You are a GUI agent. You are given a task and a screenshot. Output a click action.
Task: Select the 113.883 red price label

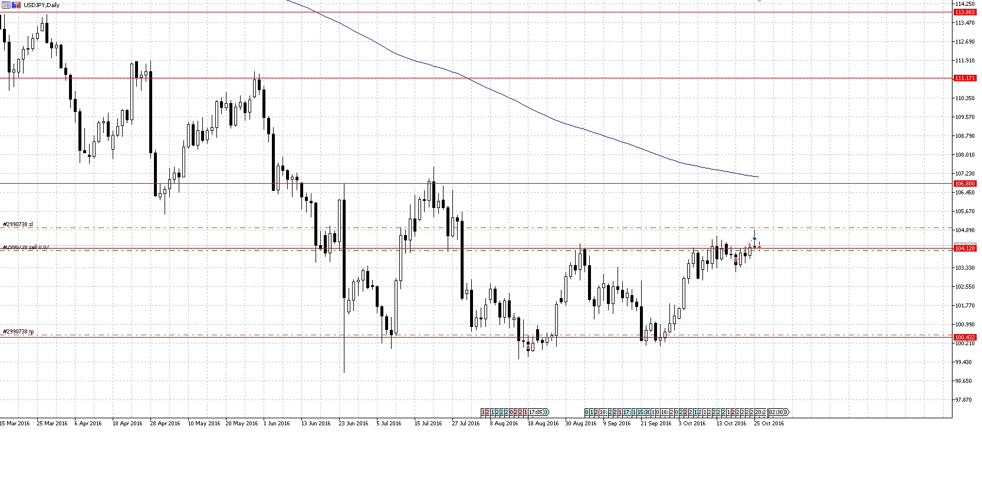pos(964,12)
